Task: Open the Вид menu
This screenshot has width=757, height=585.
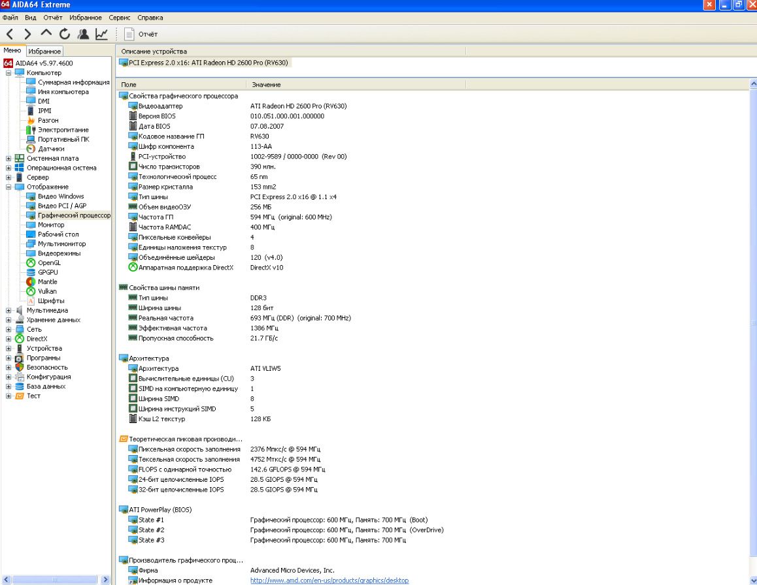Action: click(31, 18)
